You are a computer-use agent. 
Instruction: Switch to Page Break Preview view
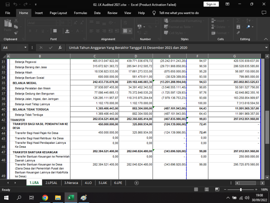click(217, 190)
